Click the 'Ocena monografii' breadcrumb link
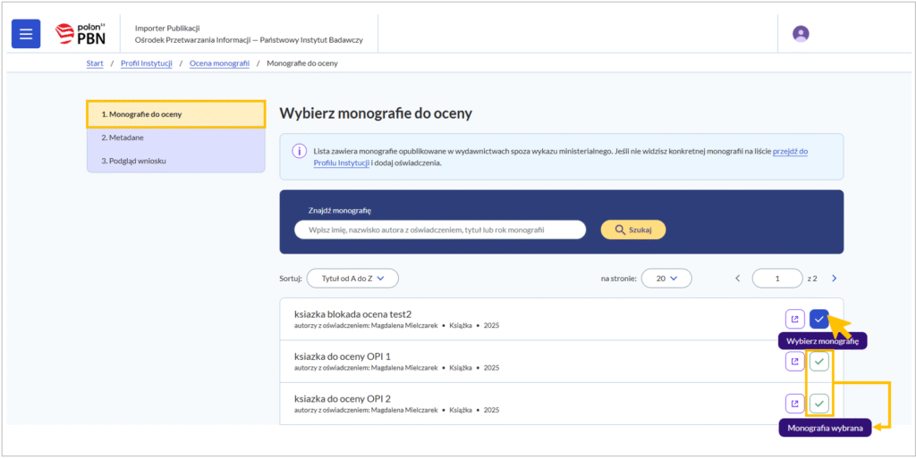 (217, 63)
